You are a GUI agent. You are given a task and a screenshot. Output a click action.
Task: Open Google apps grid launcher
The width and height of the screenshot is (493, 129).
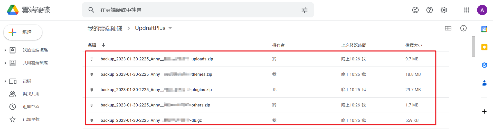coord(467,10)
